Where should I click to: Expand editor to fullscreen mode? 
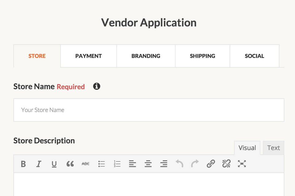click(242, 164)
